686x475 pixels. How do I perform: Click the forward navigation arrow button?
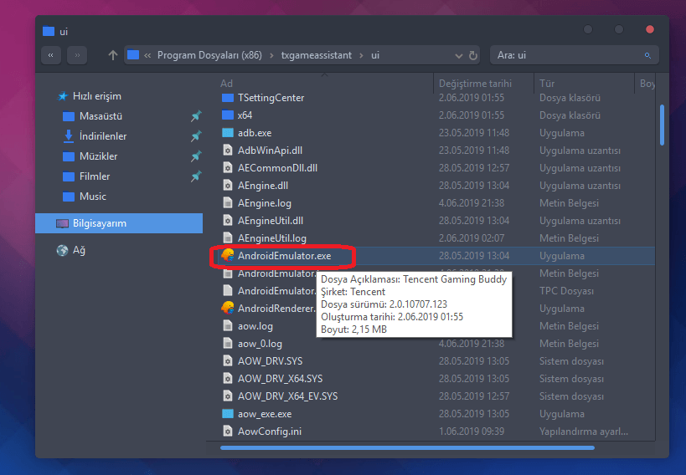[x=77, y=55]
